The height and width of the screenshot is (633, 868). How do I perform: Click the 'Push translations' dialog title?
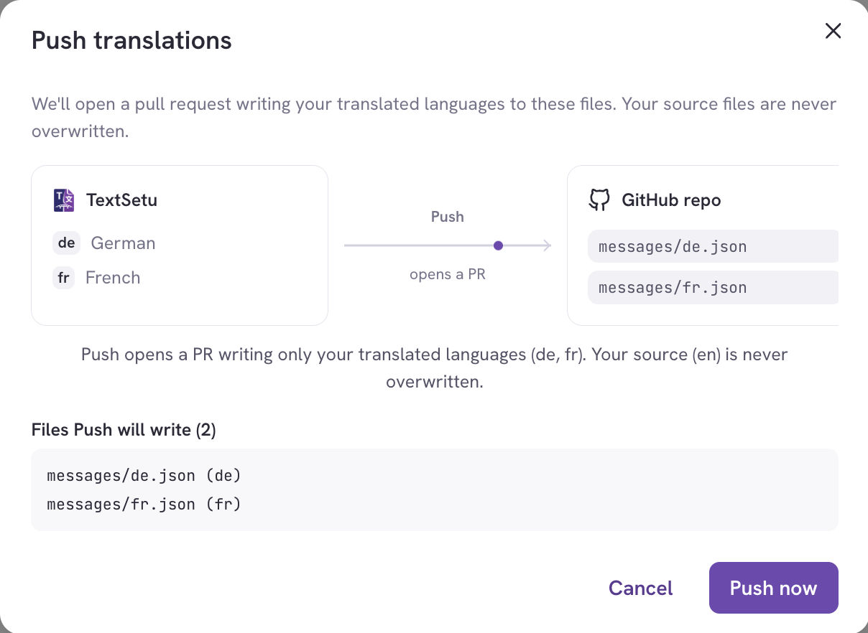click(x=131, y=40)
